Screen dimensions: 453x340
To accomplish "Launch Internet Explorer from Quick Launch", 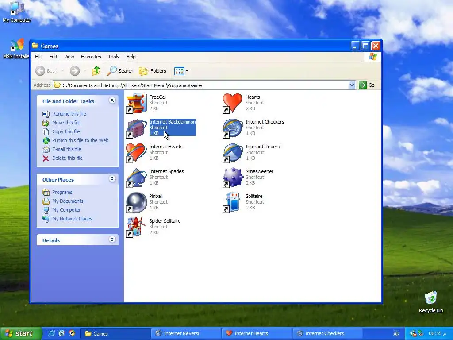I will click(x=51, y=333).
